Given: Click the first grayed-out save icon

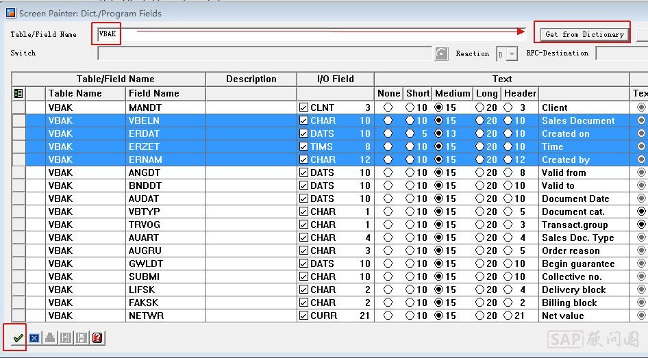Looking at the screenshot, I should [66, 337].
